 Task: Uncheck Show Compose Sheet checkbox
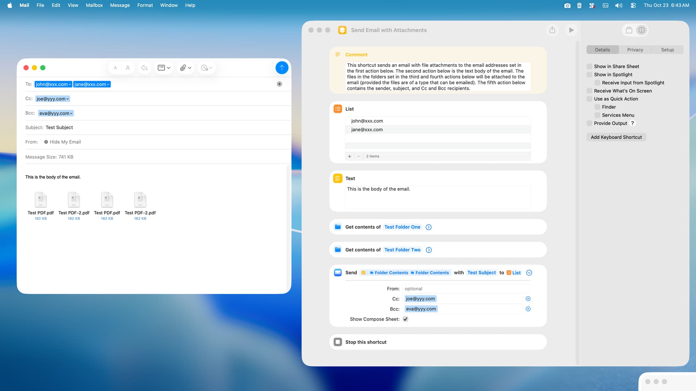click(x=405, y=319)
